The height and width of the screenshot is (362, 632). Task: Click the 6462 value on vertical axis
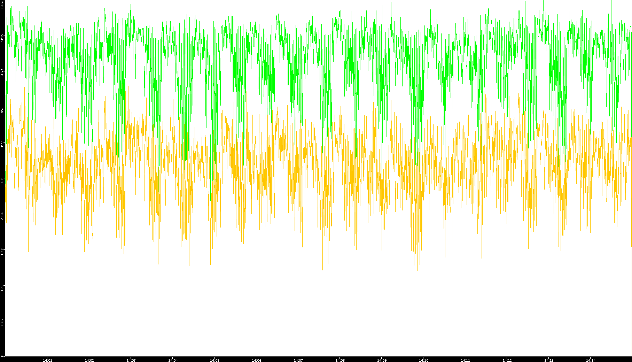coord(2,5)
